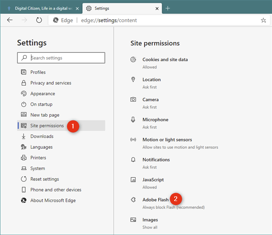Click the power On startup icon
272x235 pixels.
tap(24, 104)
